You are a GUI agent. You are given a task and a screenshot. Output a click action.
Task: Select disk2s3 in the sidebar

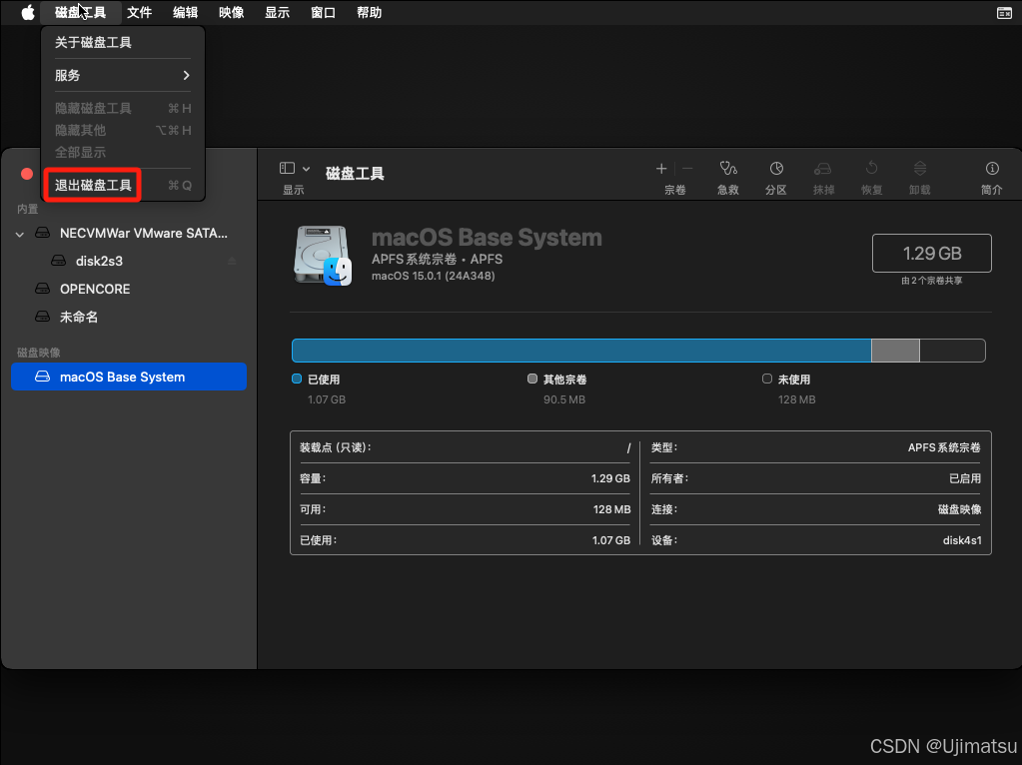pyautogui.click(x=129, y=261)
